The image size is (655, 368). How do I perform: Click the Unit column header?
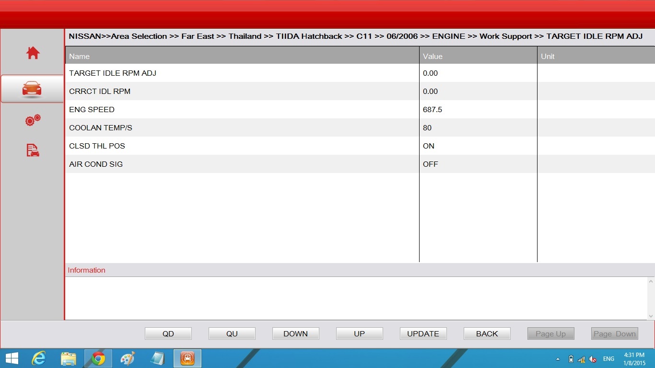tap(596, 56)
